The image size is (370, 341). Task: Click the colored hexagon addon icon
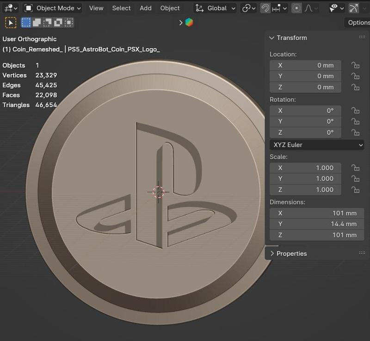click(189, 22)
